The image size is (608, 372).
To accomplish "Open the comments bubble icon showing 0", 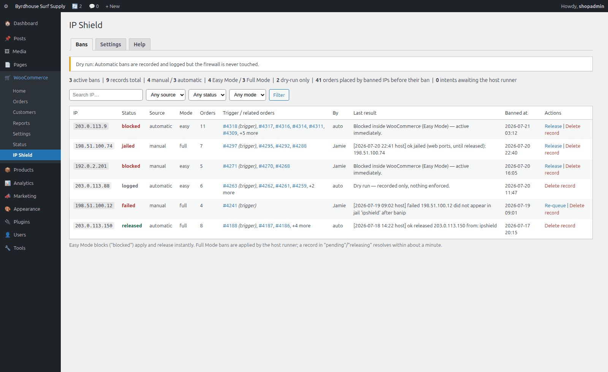I will point(94,6).
